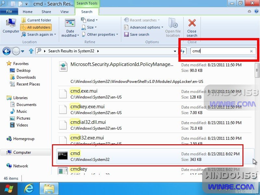The height and width of the screenshot is (195, 260).
Task: Click Windows Explorer taskbar icon
Action: (x=49, y=189)
